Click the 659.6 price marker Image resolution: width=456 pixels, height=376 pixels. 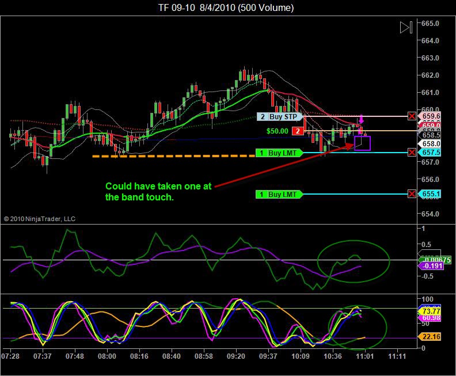coord(430,116)
